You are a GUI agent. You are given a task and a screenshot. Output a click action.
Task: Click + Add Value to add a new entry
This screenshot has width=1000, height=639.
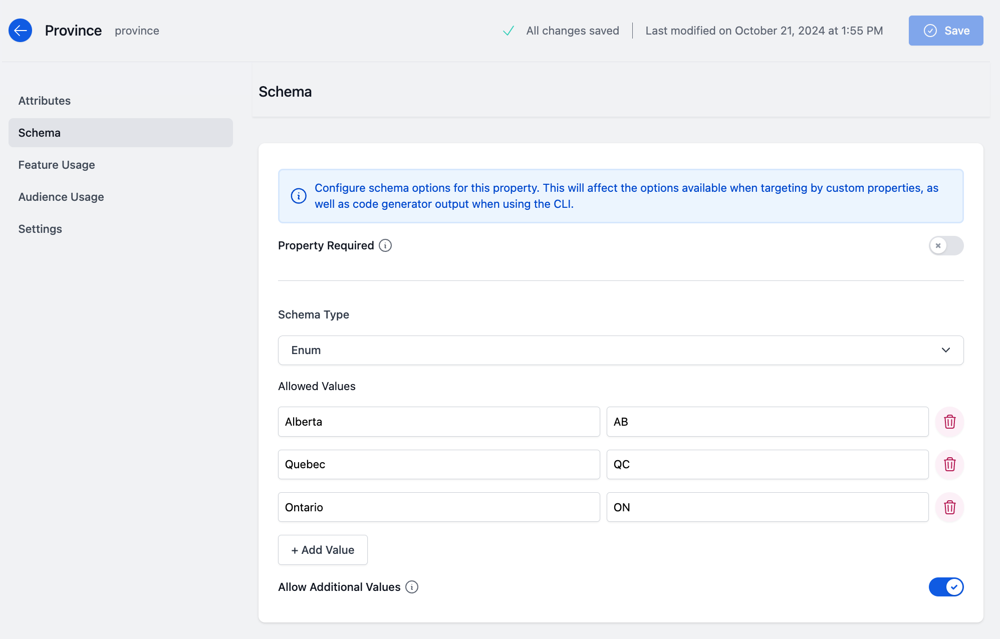323,550
